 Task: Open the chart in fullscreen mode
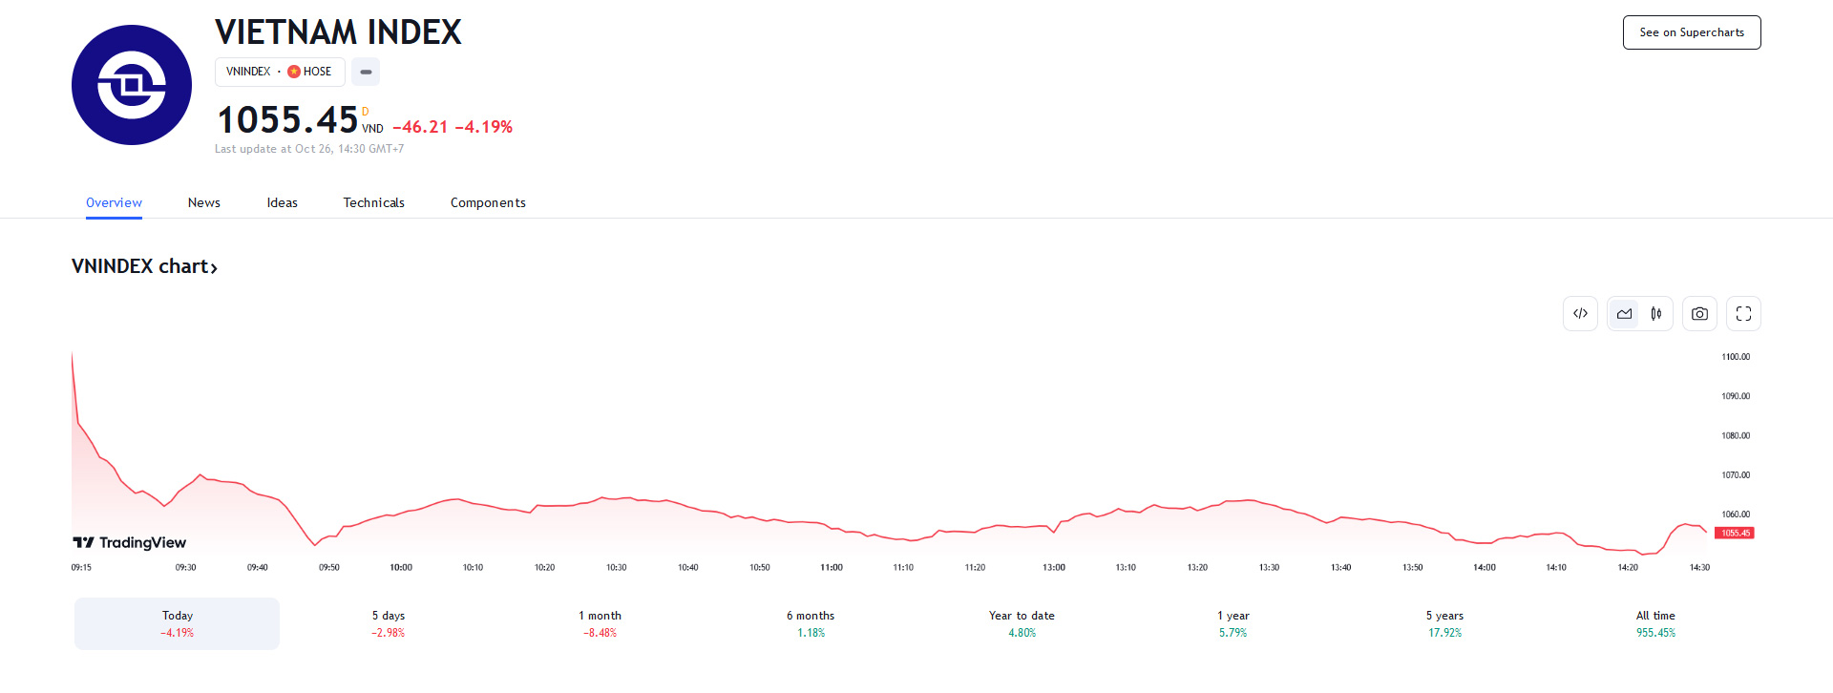click(1743, 314)
